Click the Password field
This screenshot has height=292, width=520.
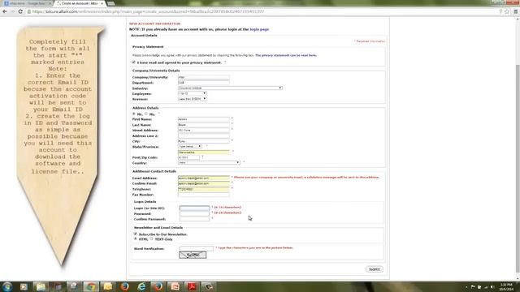195,213
